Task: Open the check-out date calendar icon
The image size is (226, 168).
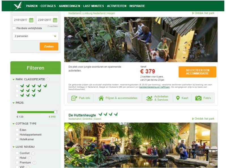Action: pos(55,20)
